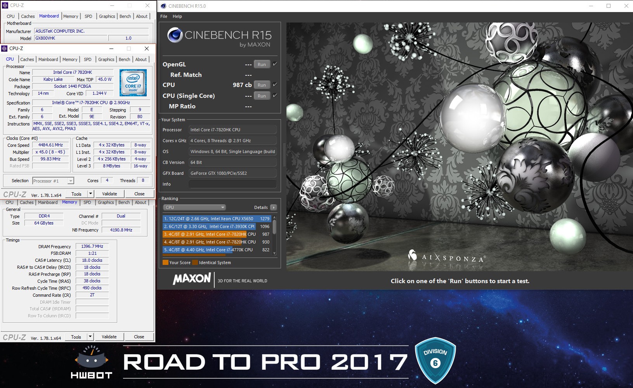Select the Graphics tab in the Mainboard CPU-Z window
Image resolution: width=633 pixels, height=388 pixels.
tap(107, 16)
